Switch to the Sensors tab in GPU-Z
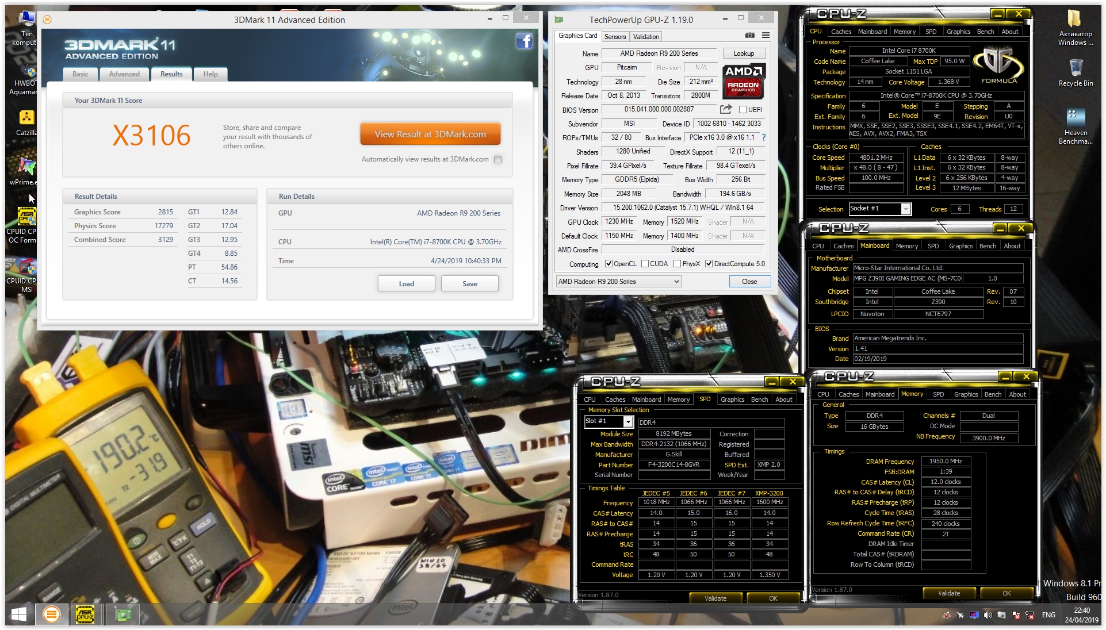Screen dimensions: 1106x630 (615, 37)
